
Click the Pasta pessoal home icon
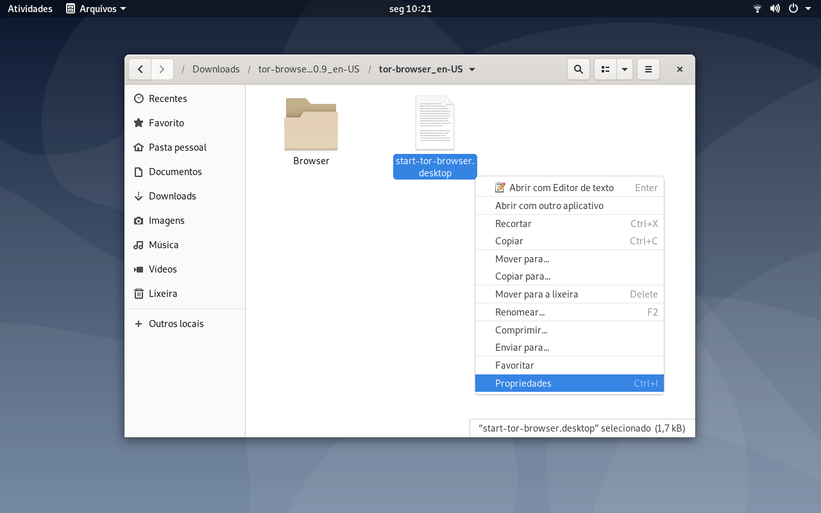139,147
